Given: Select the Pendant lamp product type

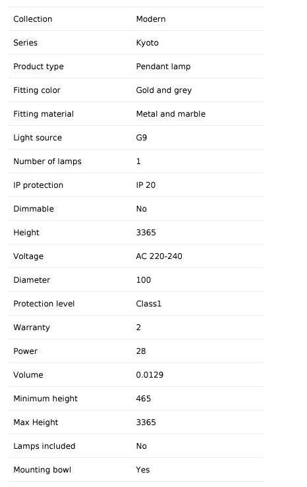Looking at the screenshot, I should click(163, 67).
